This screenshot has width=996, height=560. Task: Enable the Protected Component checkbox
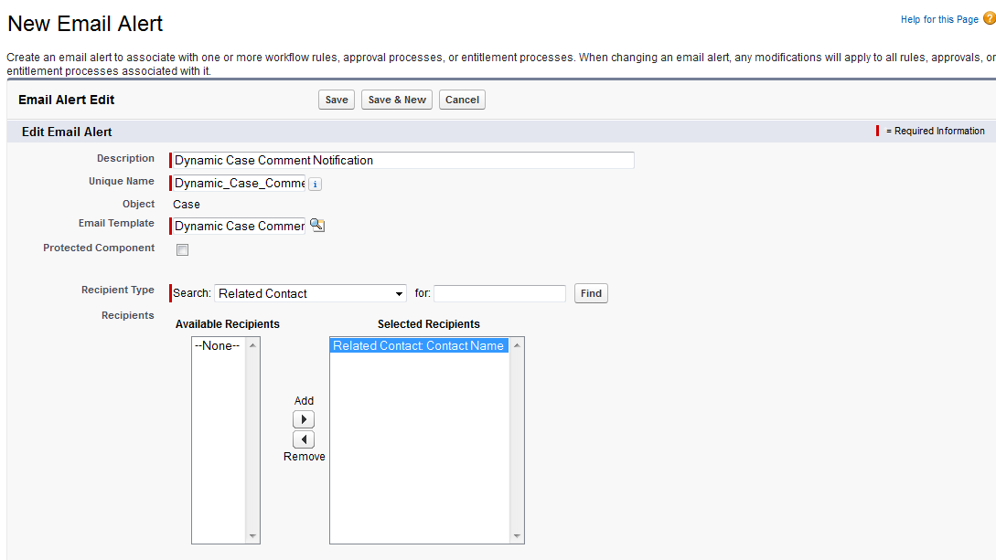point(182,248)
